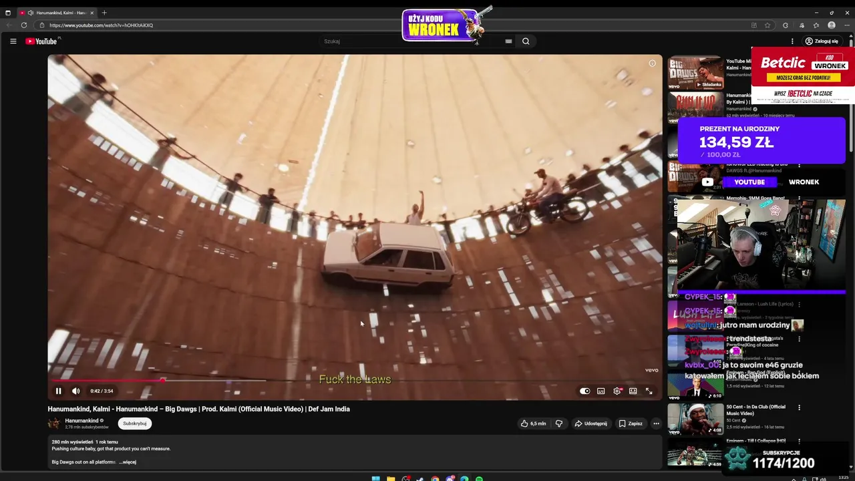Screen dimensions: 855x481
Task: Switch to theater mode view
Action: tap(633, 391)
